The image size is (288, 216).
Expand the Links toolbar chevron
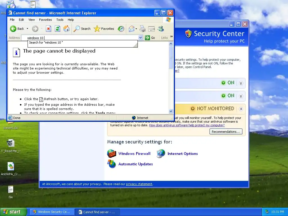point(172,37)
